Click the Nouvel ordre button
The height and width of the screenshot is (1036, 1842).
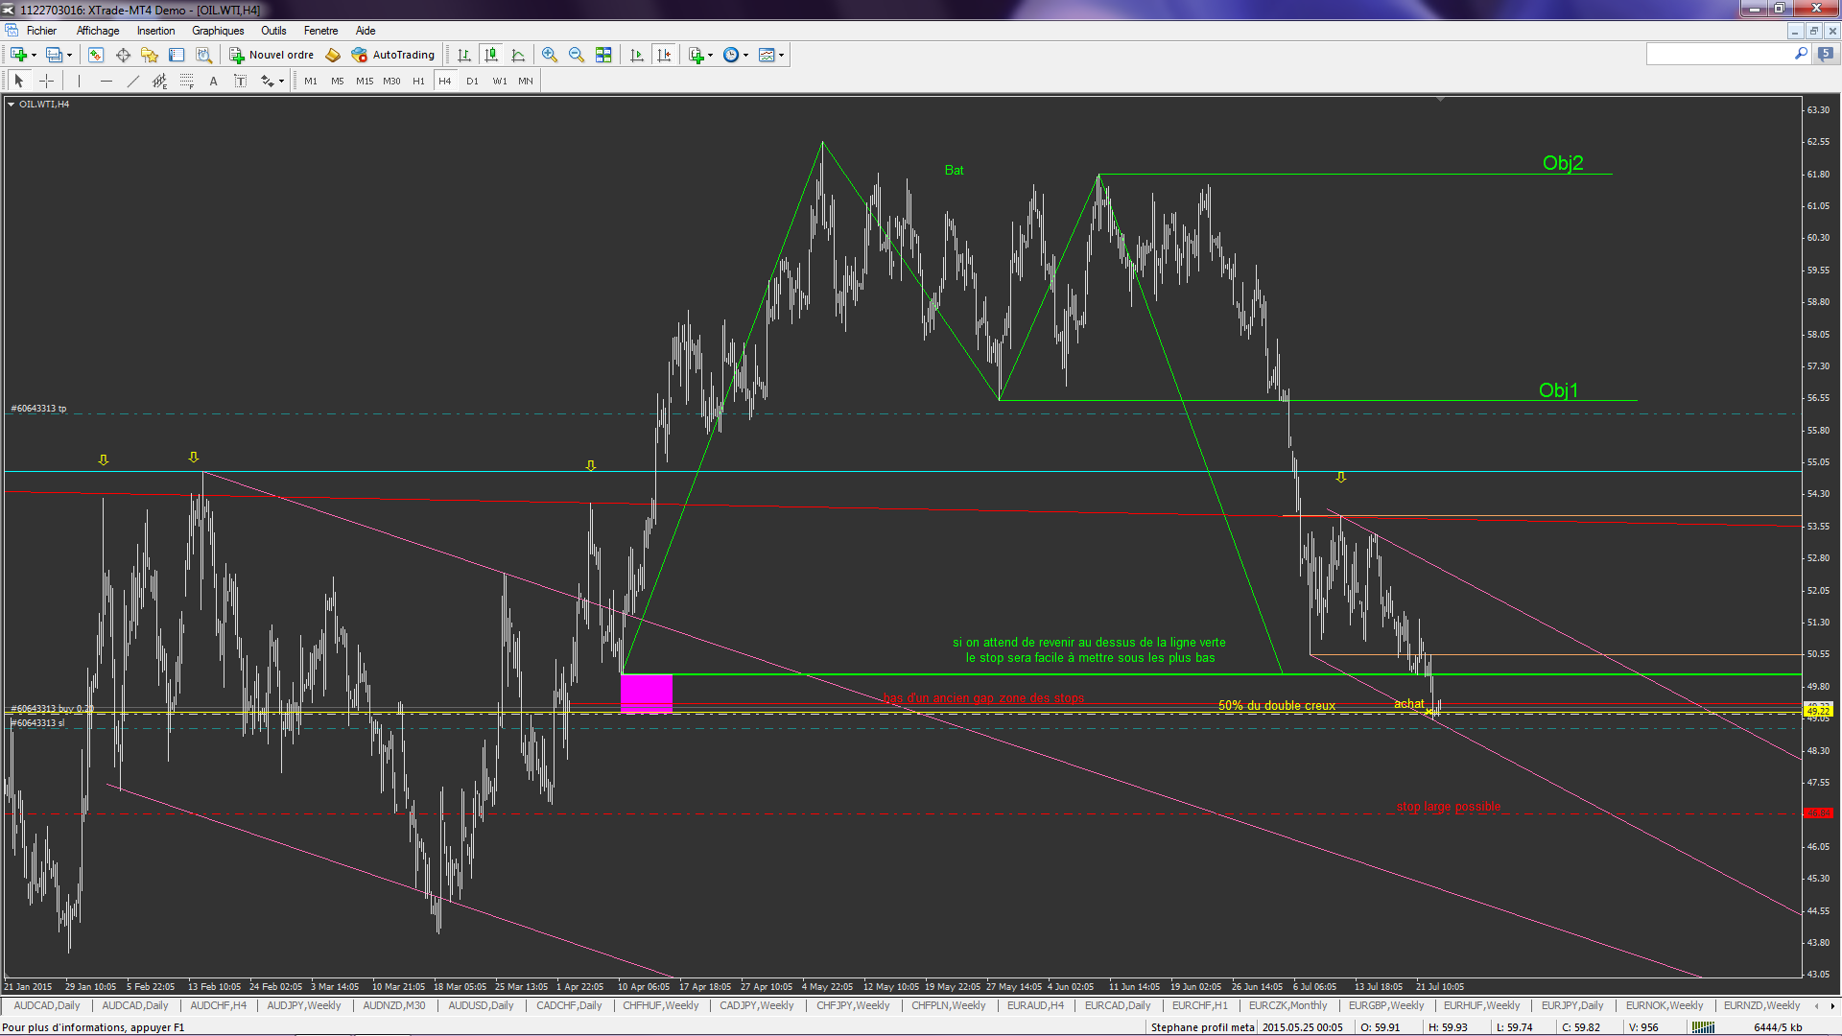[x=272, y=55]
